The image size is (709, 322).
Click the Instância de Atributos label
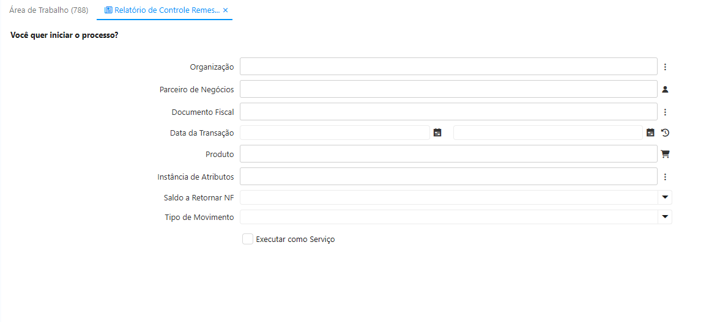point(196,177)
